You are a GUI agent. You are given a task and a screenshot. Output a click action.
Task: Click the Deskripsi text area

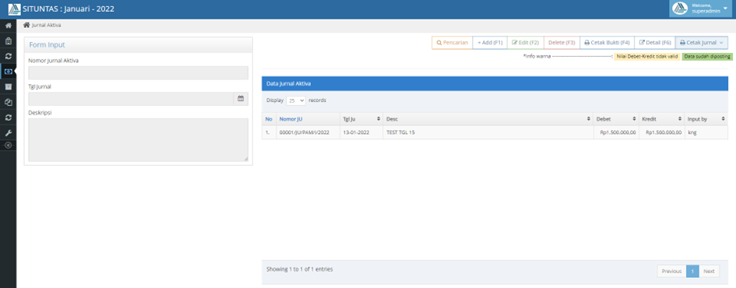coord(138,140)
